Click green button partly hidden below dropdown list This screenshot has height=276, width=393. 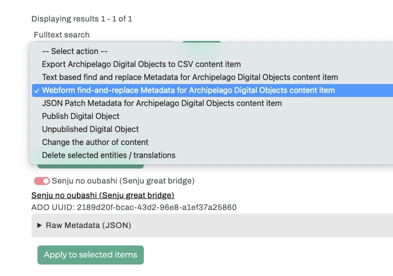click(x=90, y=166)
